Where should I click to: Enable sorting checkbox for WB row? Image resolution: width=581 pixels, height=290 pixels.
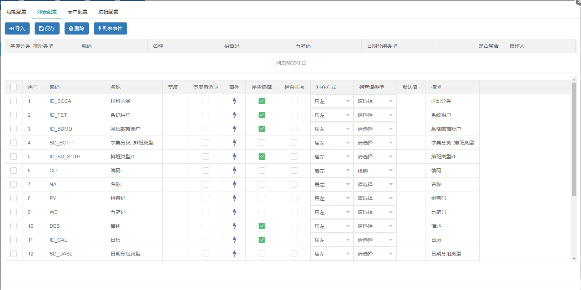(294, 212)
